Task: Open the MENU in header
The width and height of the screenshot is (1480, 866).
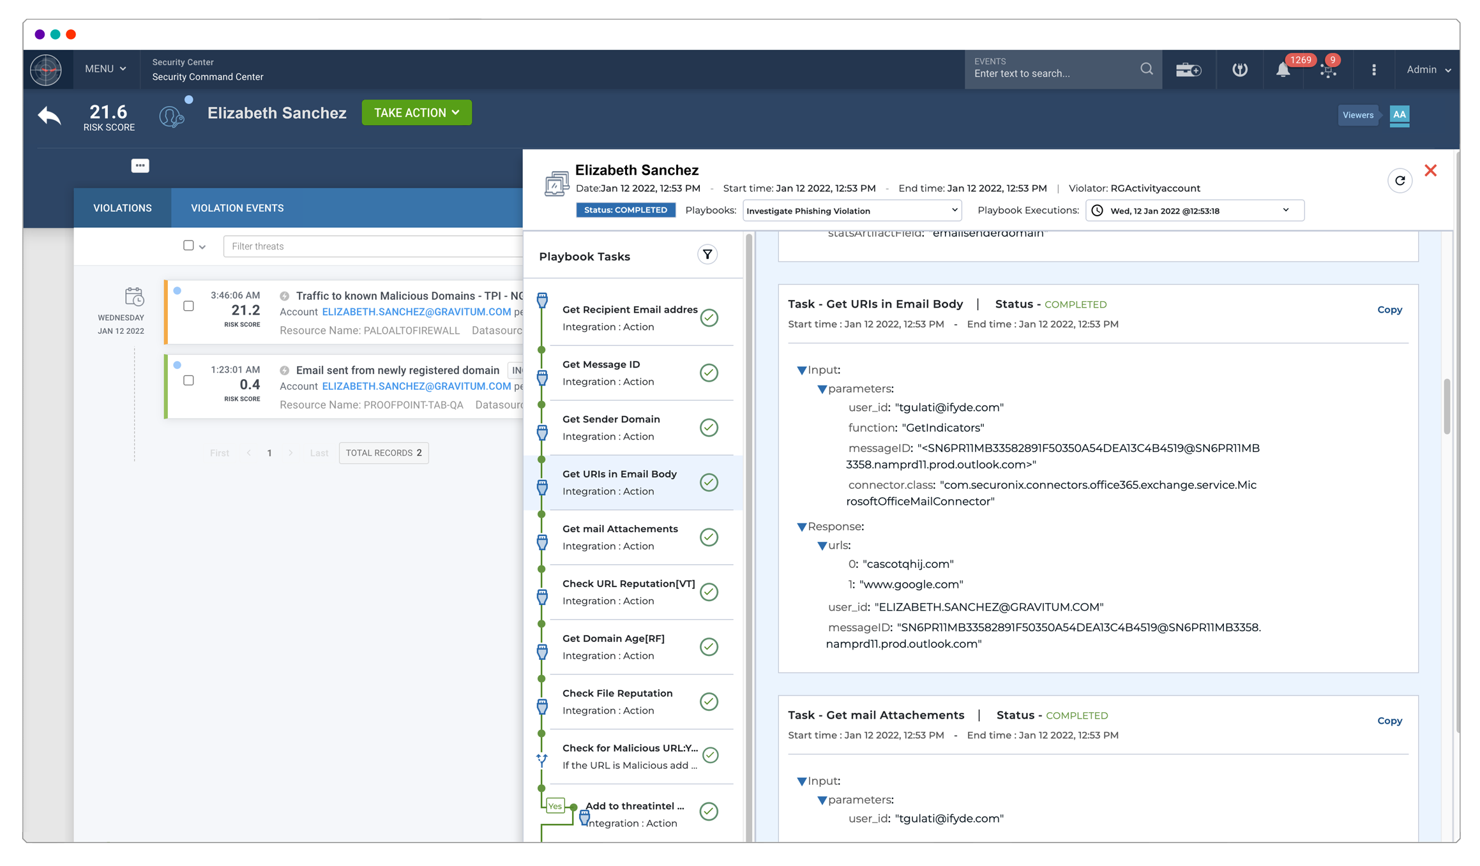Action: (x=105, y=69)
